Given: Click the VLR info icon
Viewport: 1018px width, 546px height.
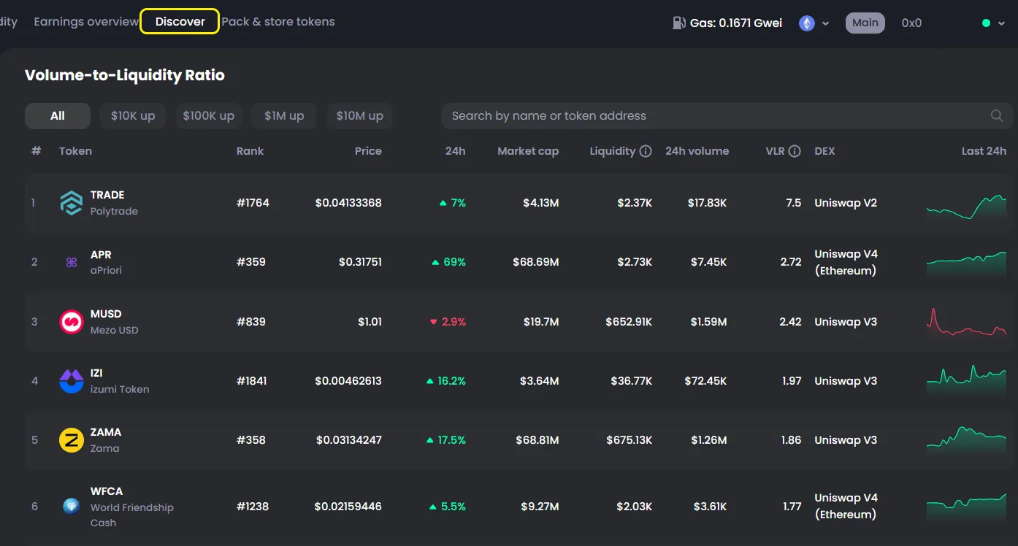Looking at the screenshot, I should 795,151.
